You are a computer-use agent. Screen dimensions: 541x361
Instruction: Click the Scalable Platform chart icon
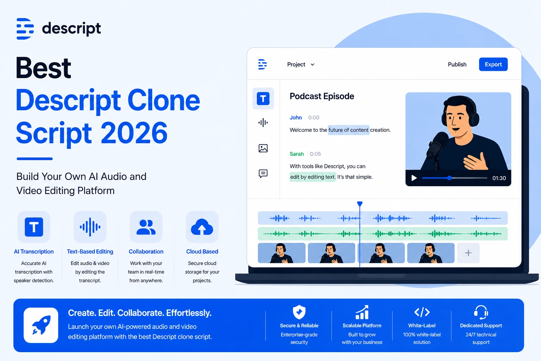[362, 312]
